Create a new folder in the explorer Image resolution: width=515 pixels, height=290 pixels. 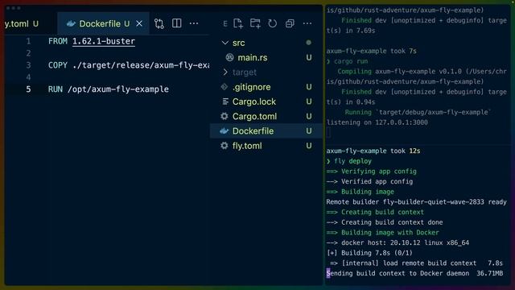255,23
